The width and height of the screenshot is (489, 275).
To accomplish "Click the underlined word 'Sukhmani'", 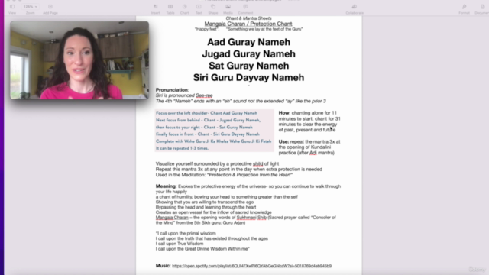I will (246, 218).
